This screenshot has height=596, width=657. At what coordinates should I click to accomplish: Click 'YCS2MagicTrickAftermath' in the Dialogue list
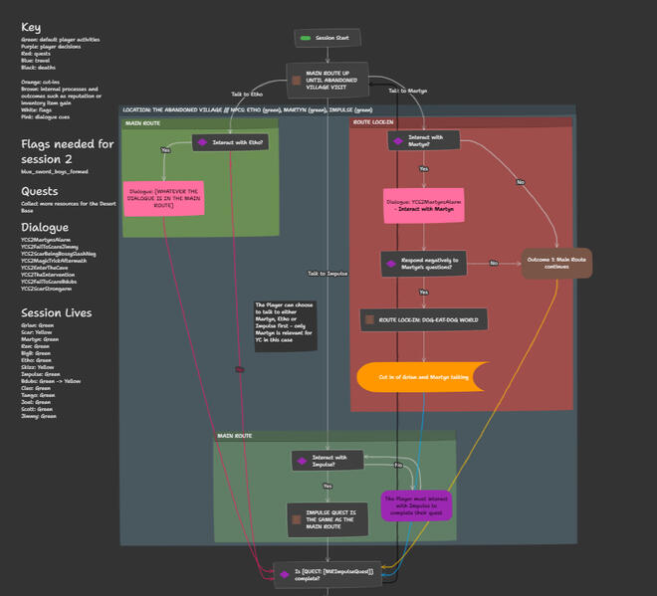(54, 261)
